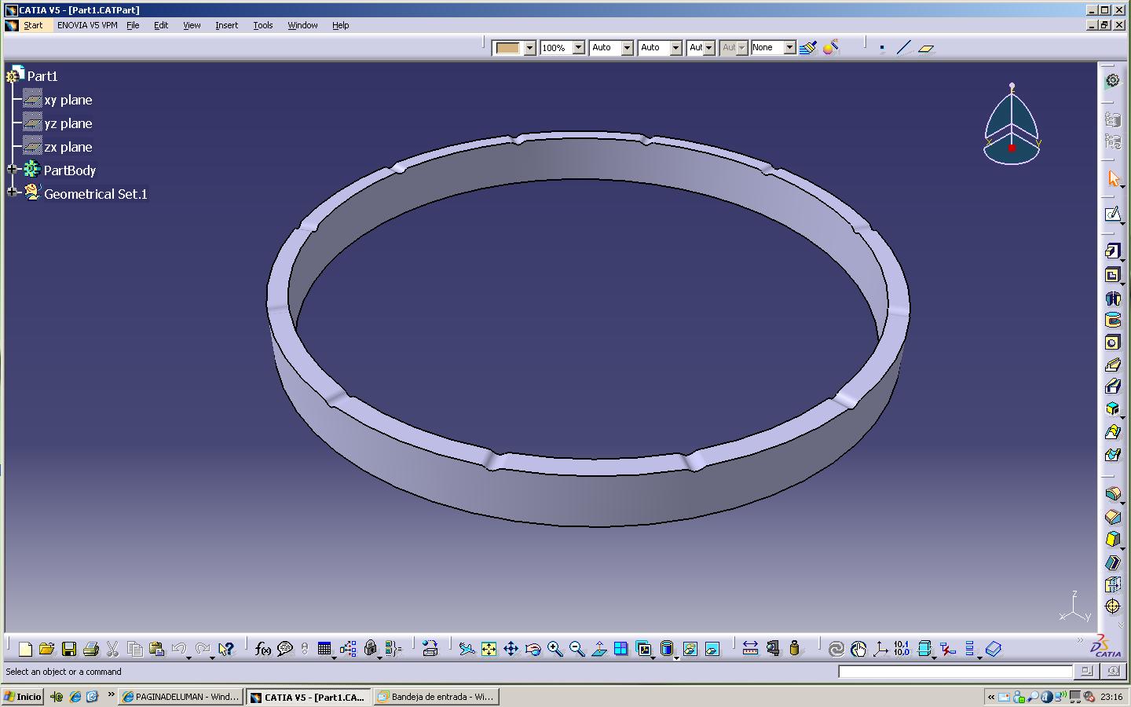Toggle the grabbing-hand manual input icon
The width and height of the screenshot is (1131, 707).
(858, 649)
